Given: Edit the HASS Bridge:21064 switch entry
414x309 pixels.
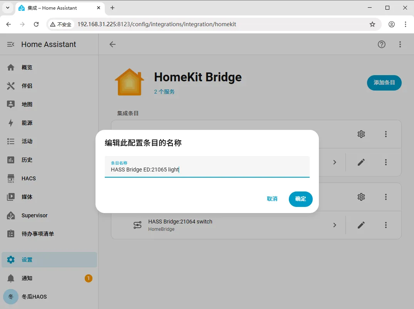Looking at the screenshot, I should (x=361, y=225).
